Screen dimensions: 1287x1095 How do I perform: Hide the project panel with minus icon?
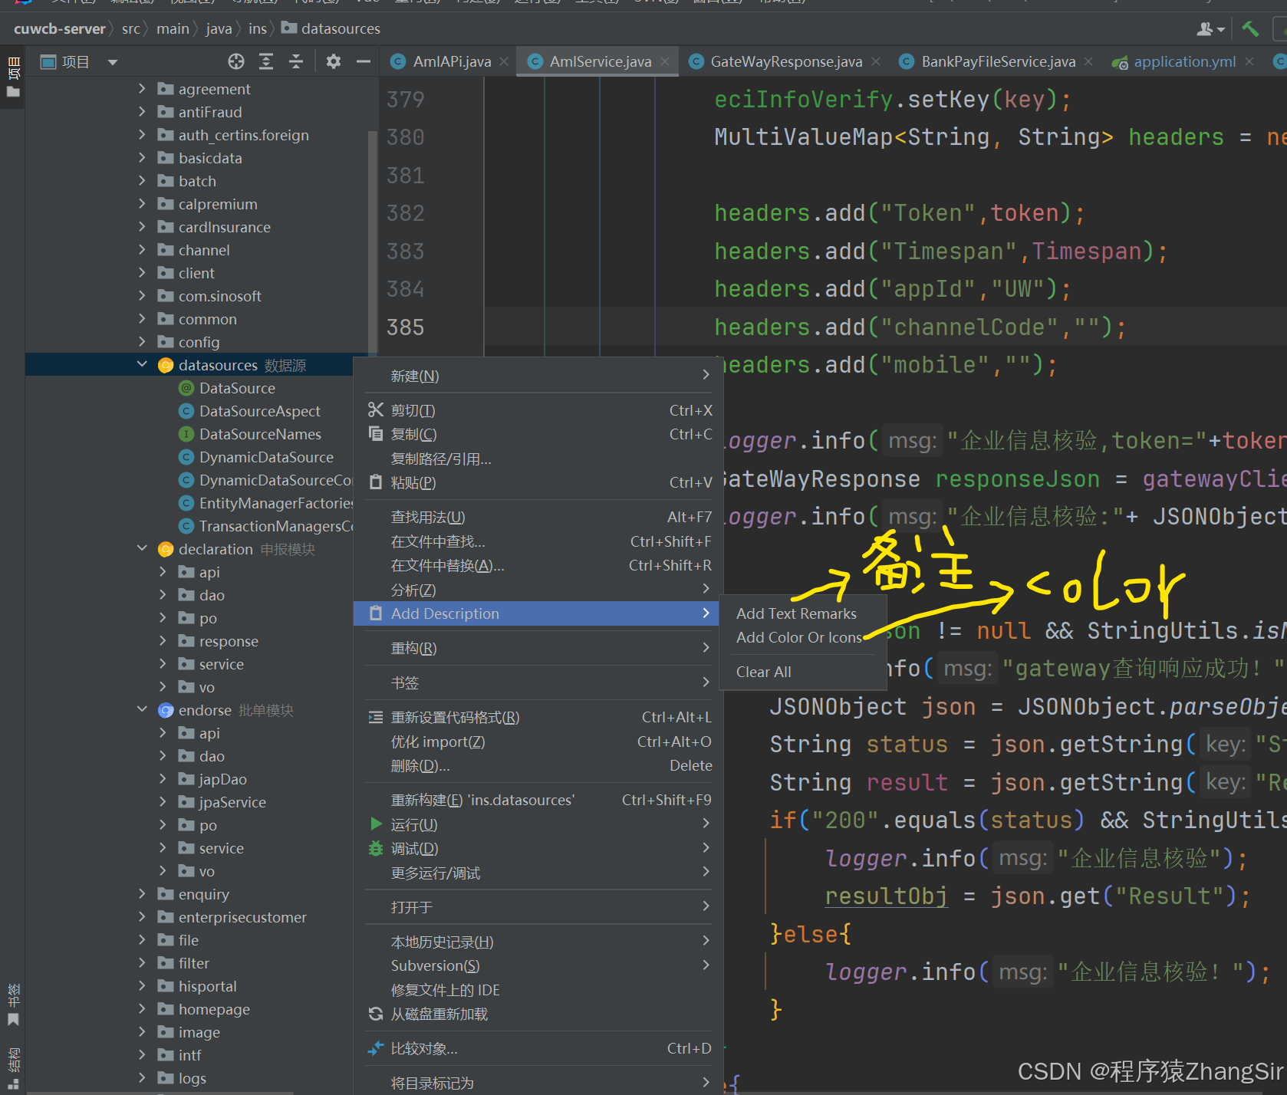363,61
